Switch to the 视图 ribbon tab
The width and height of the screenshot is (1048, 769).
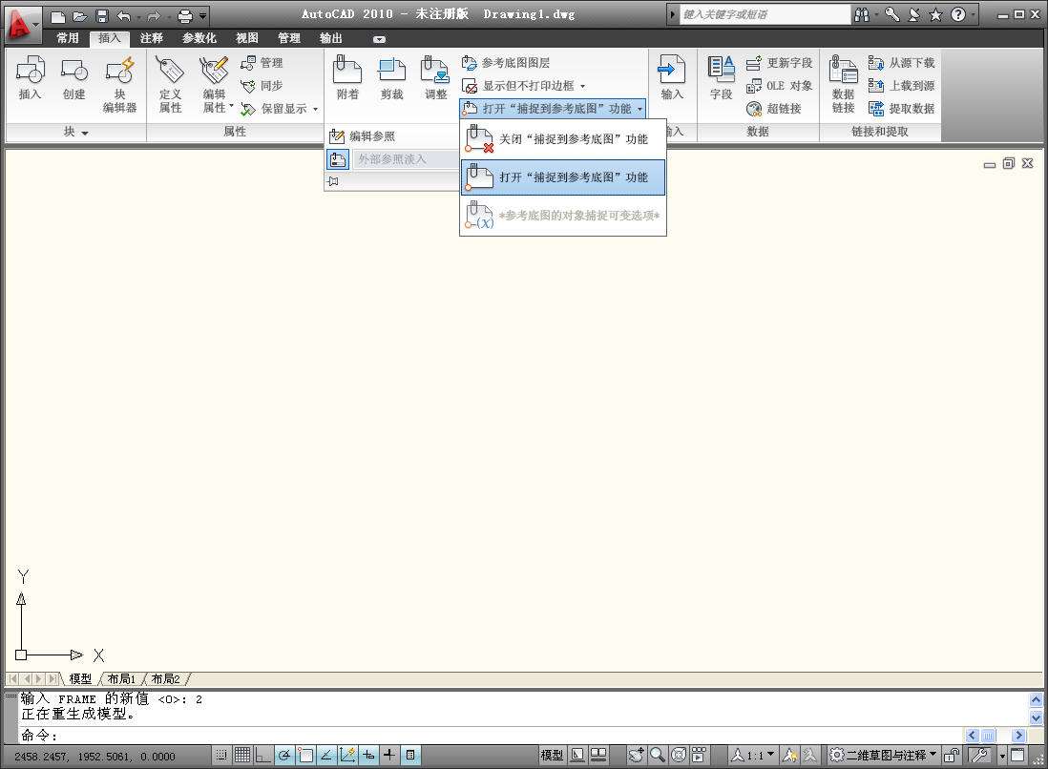click(246, 38)
